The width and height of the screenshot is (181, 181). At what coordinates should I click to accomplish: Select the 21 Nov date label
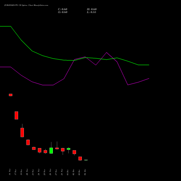coord(33,172)
